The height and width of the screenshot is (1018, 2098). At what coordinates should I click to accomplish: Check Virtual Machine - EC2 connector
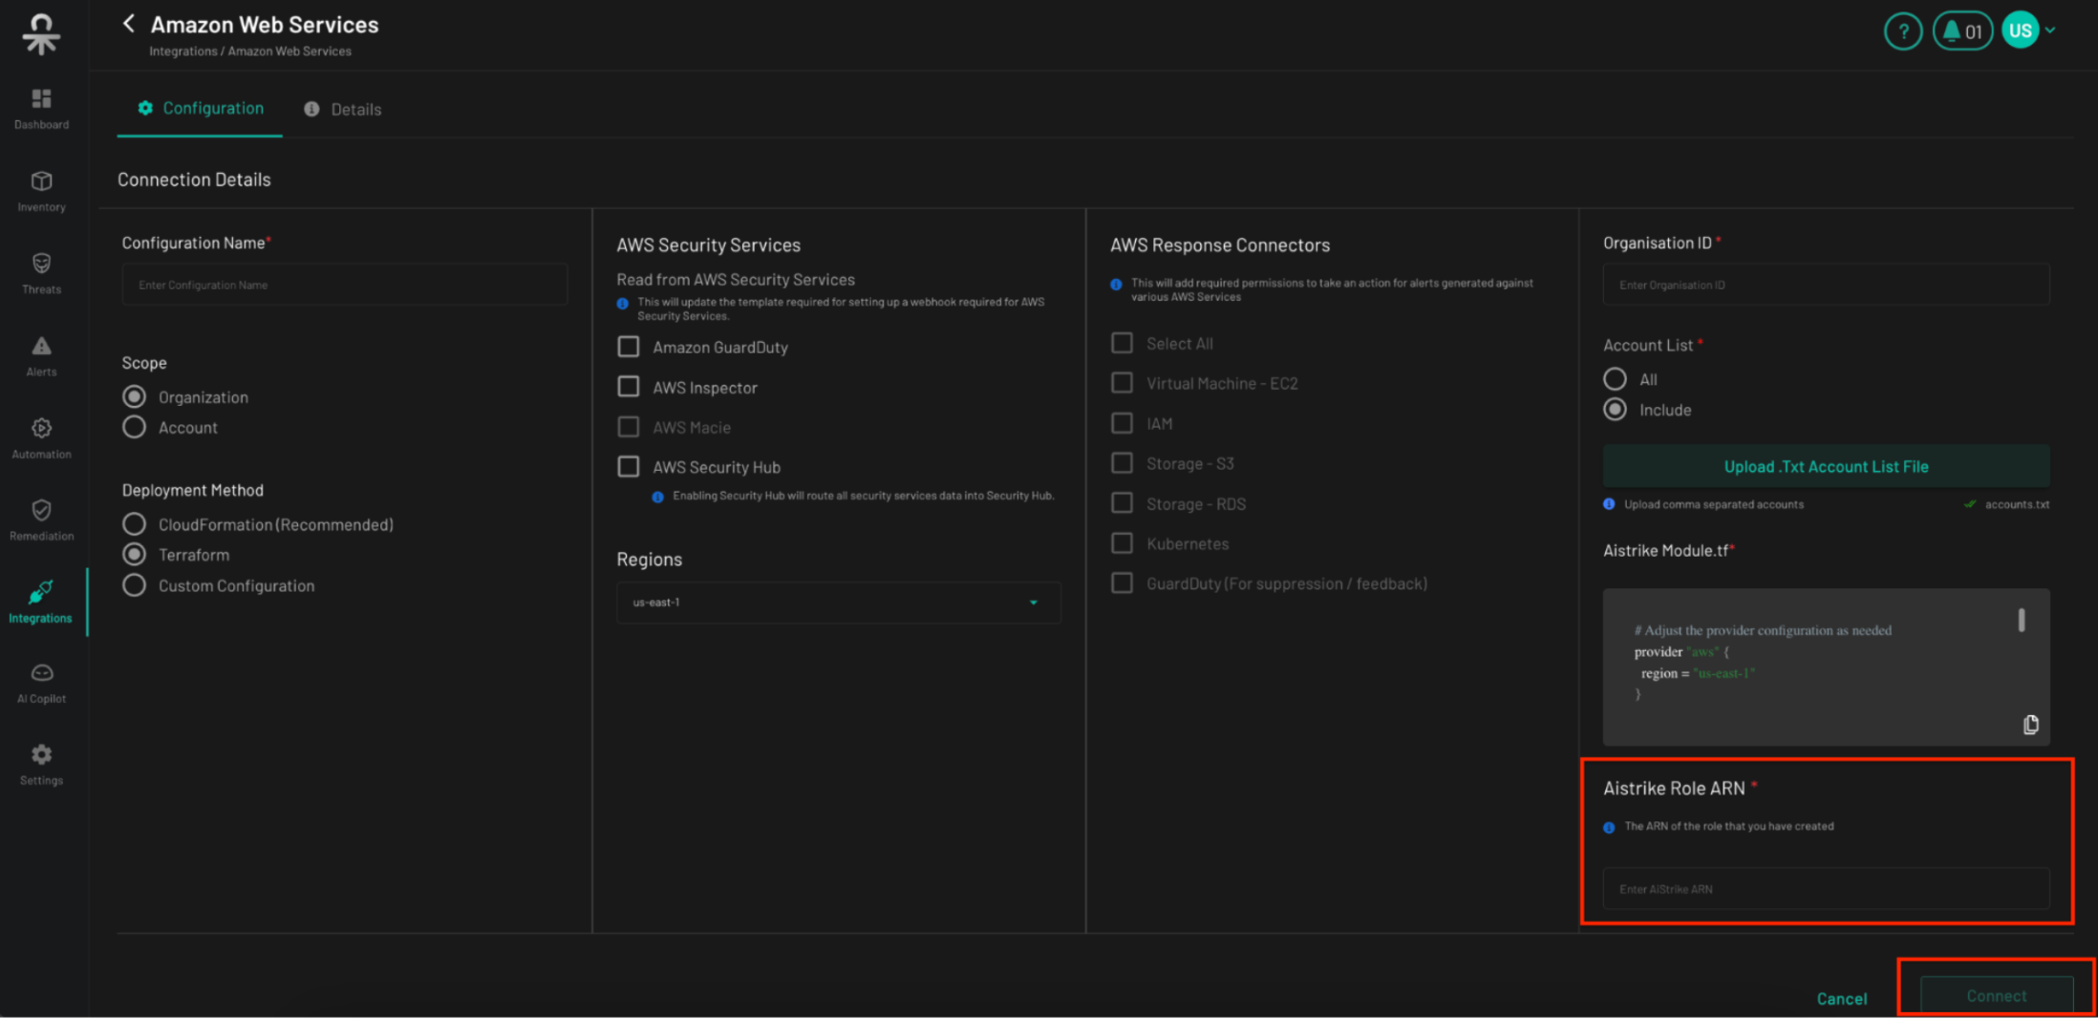coord(1122,383)
